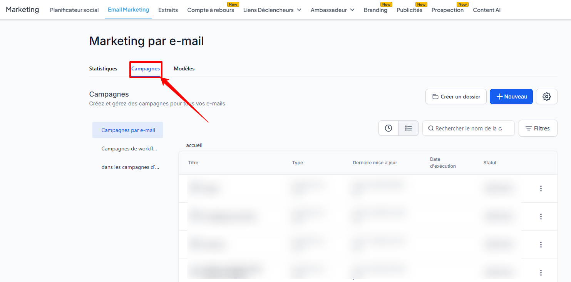The image size is (571, 282).
Task: Expand the Liens Déclencheurs dropdown
Action: (272, 10)
